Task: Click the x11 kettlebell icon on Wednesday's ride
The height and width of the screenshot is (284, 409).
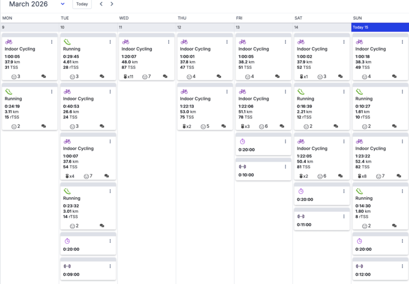Action: click(x=126, y=76)
